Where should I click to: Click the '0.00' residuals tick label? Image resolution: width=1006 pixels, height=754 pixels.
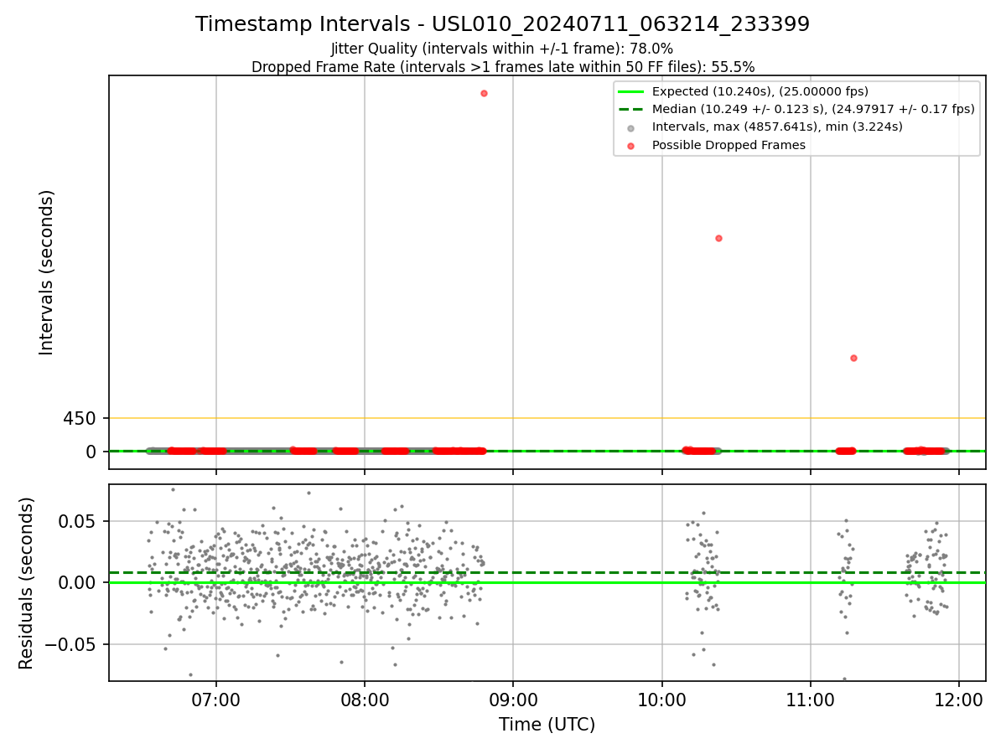pos(78,582)
